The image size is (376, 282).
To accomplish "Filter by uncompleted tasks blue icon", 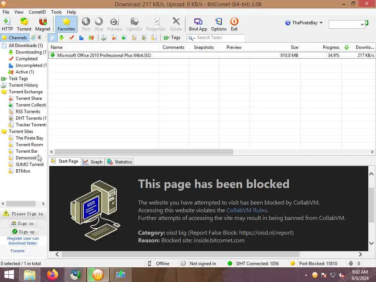I will coord(81,38).
